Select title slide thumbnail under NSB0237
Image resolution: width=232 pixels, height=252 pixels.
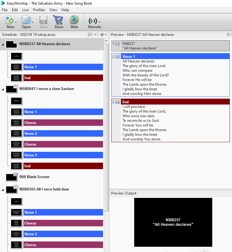point(16,56)
